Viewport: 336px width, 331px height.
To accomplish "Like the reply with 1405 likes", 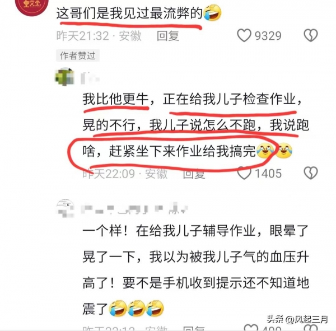I will pyautogui.click(x=244, y=173).
